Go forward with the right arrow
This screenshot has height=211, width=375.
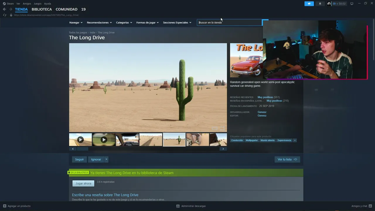tap(11, 9)
